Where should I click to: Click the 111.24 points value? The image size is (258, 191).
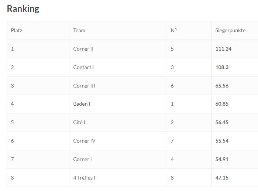(x=223, y=49)
